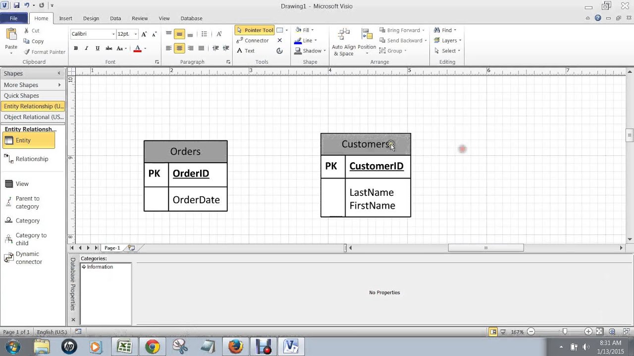Click the Copy button in Clipboard
This screenshot has width=634, height=356.
point(34,42)
